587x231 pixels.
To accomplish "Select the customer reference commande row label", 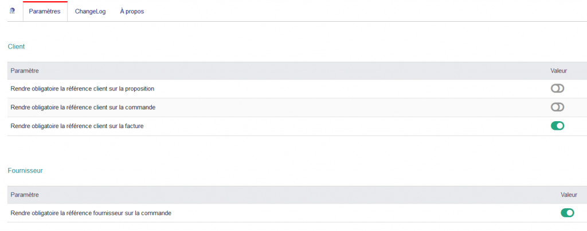I will [83, 107].
